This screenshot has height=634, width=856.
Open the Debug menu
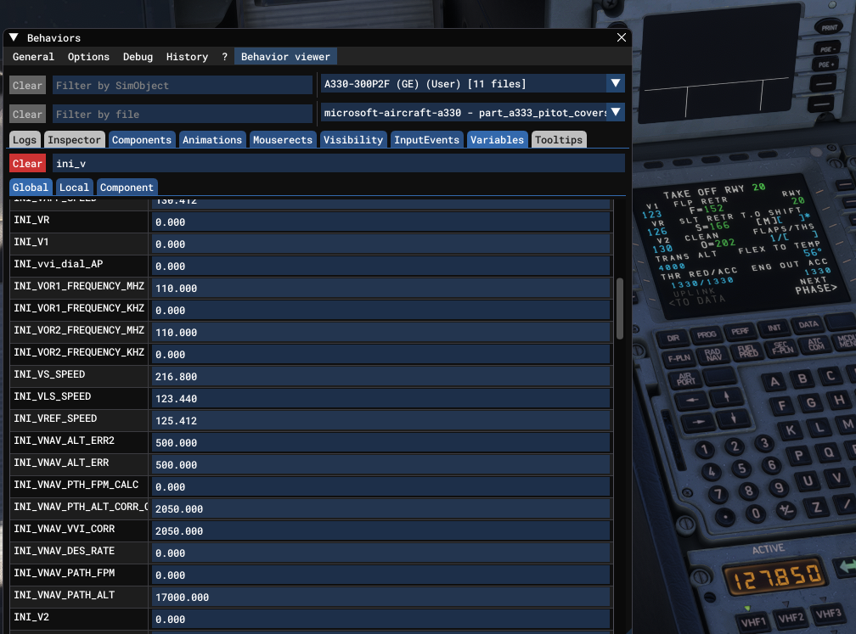coord(138,57)
